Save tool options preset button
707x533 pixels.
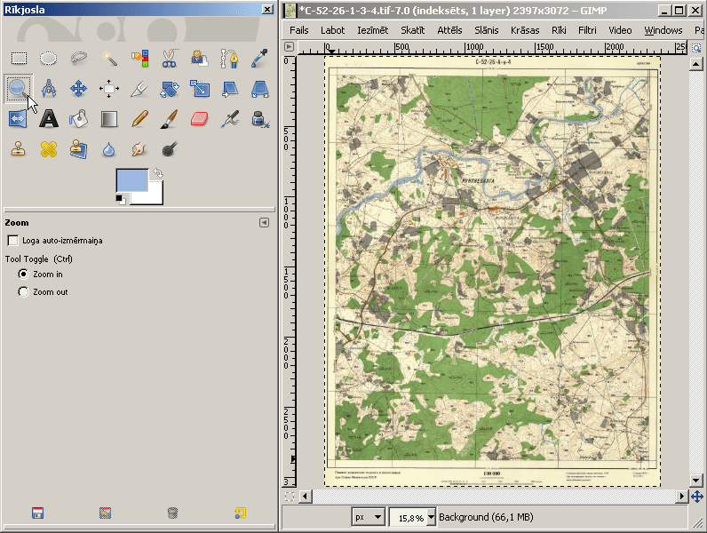click(38, 513)
